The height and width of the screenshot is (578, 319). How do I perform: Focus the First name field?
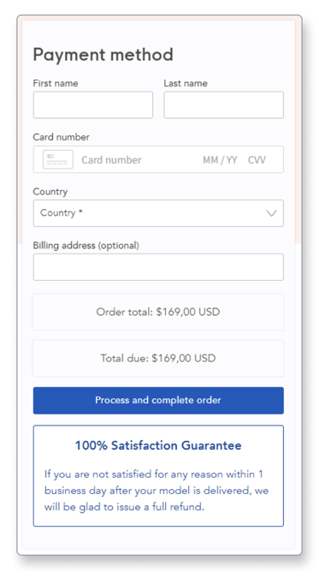tap(93, 105)
